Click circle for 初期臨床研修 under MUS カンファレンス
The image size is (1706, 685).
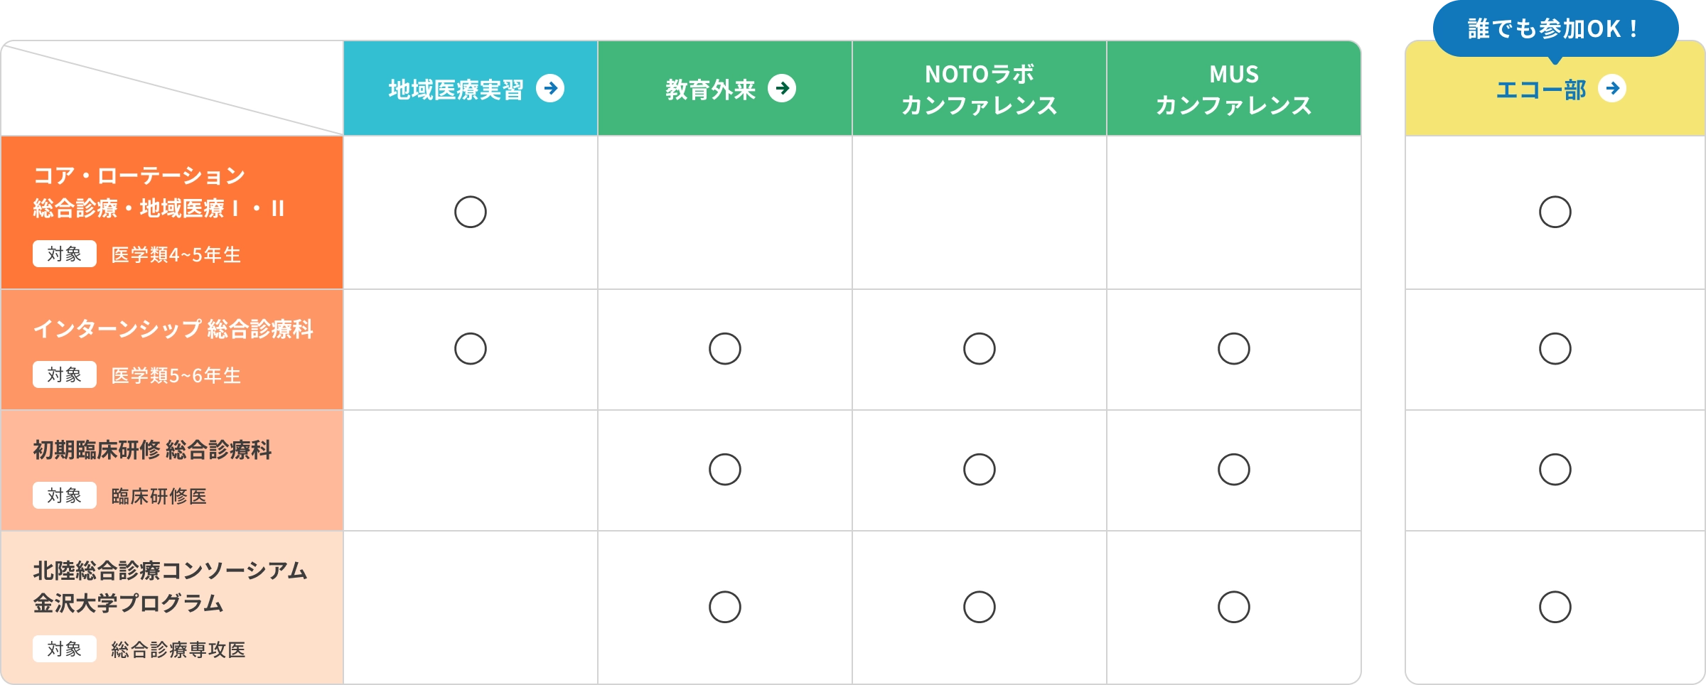tap(1233, 470)
